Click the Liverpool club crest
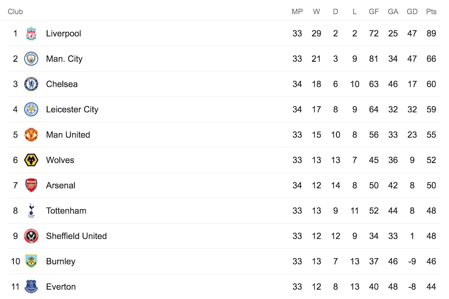 point(31,34)
